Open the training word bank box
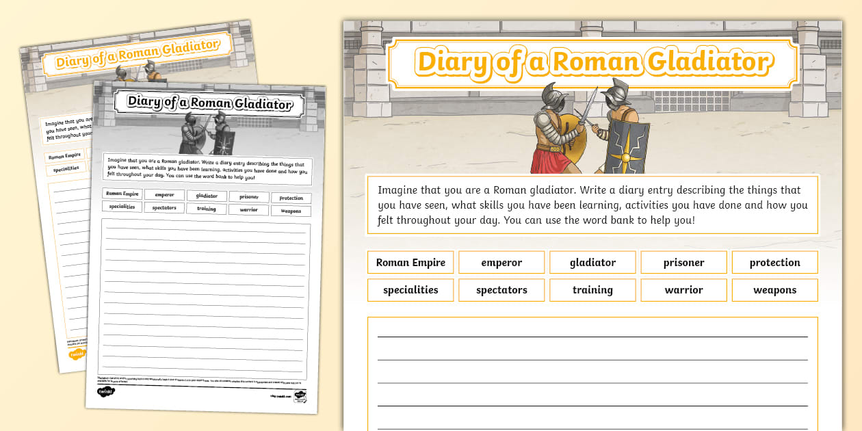The image size is (862, 431). (x=592, y=289)
